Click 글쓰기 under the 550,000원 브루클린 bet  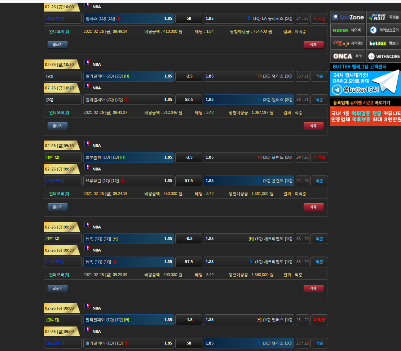coord(58,207)
